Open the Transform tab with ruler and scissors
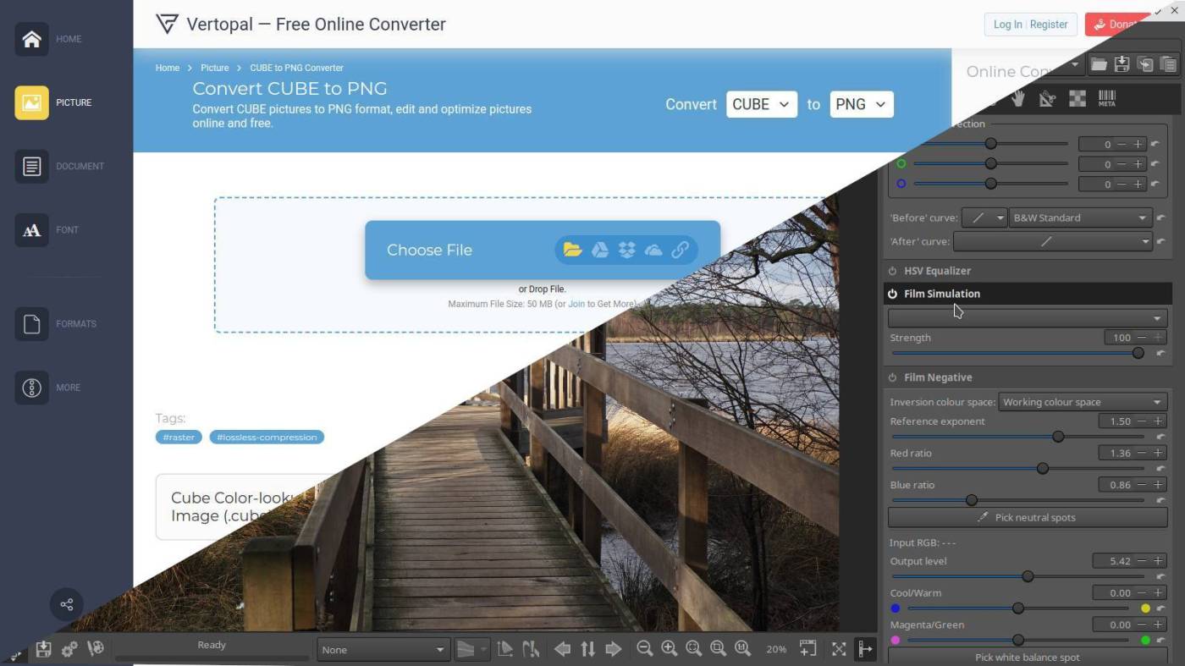Screen dimensions: 1185x666 1047,99
